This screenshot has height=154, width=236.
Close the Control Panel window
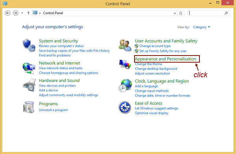tap(228, 3)
